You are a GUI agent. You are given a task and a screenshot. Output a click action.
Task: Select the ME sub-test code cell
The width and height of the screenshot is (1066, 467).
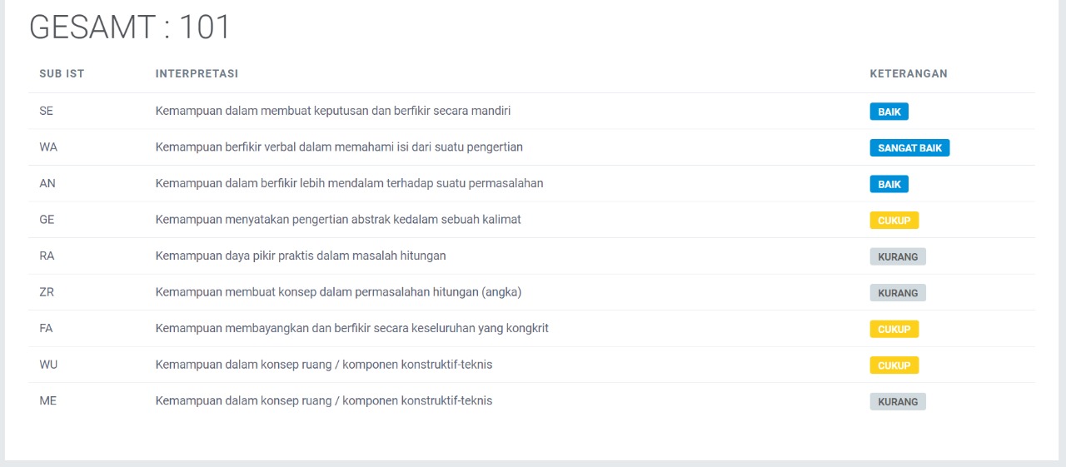click(47, 400)
